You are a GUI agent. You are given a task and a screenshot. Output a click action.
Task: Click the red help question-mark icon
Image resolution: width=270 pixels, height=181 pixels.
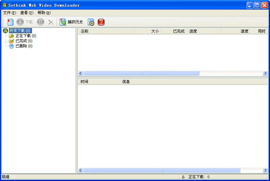pos(101,22)
